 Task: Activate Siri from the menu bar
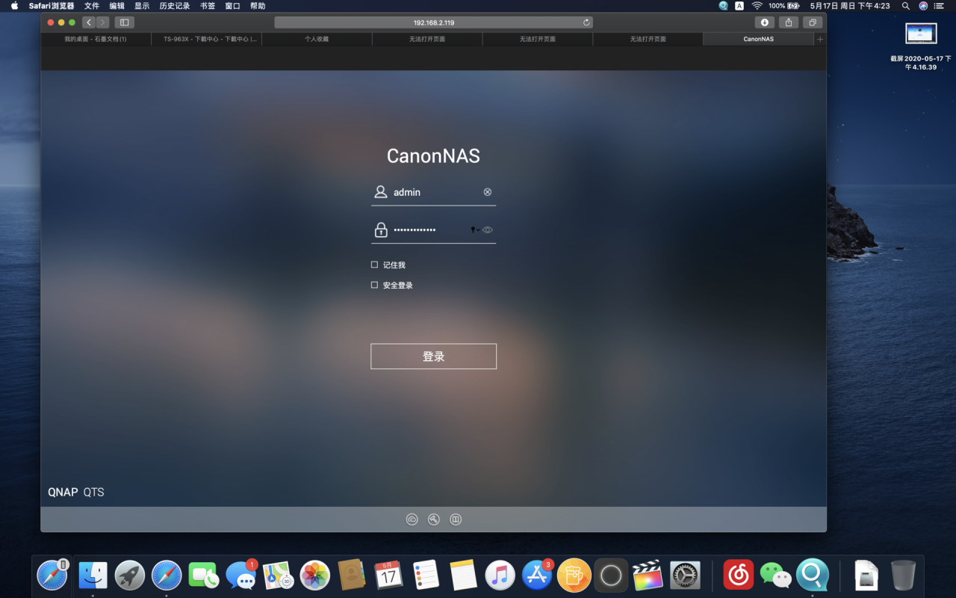pos(923,6)
